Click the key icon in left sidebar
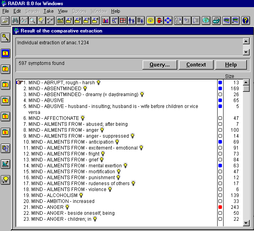The image size is (254, 231). point(6,38)
